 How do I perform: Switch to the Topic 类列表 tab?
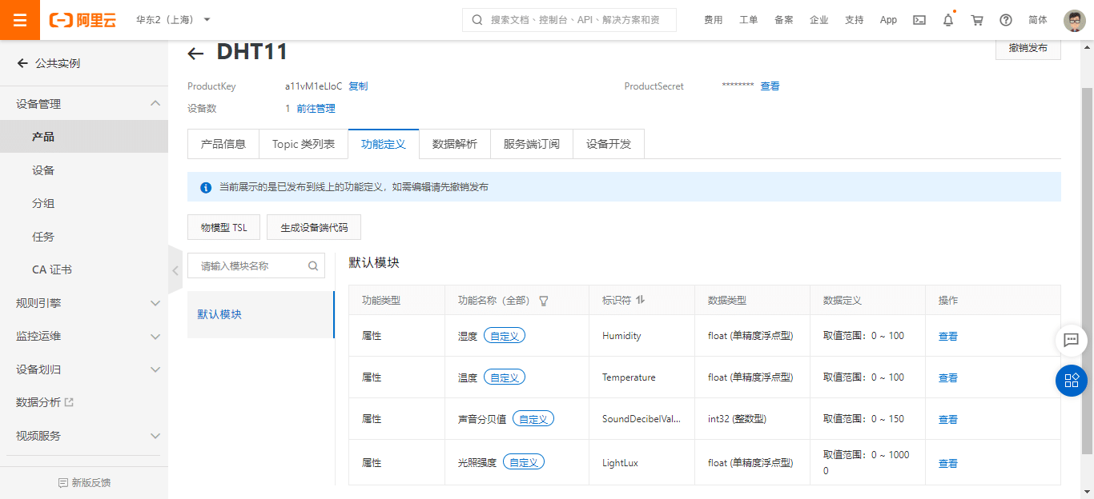(304, 144)
